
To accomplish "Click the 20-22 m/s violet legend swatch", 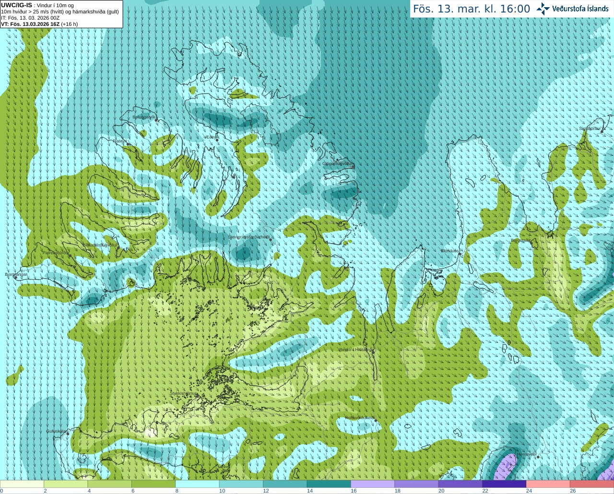I will point(460,484).
